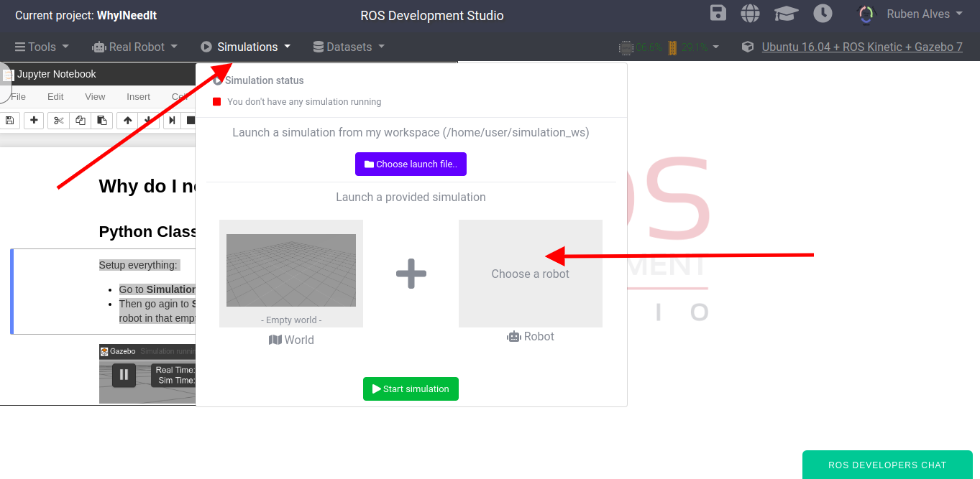Cut cell using the scissors icon
Viewport: 980px width, 479px height.
click(58, 121)
